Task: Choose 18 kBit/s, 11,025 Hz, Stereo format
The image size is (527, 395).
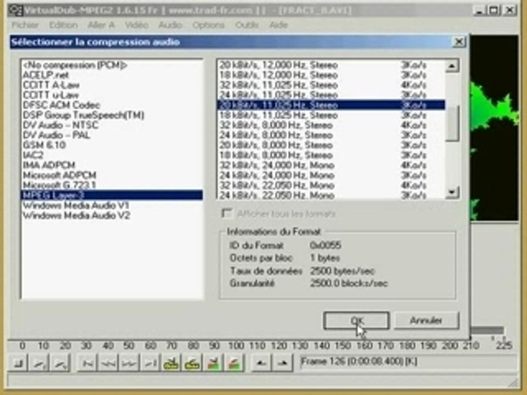Action: 331,115
